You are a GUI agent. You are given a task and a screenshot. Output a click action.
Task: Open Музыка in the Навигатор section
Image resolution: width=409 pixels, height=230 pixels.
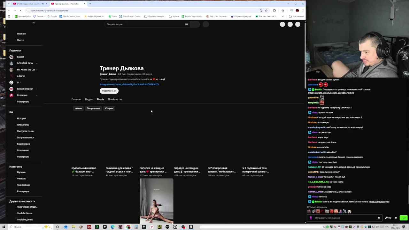click(x=21, y=172)
